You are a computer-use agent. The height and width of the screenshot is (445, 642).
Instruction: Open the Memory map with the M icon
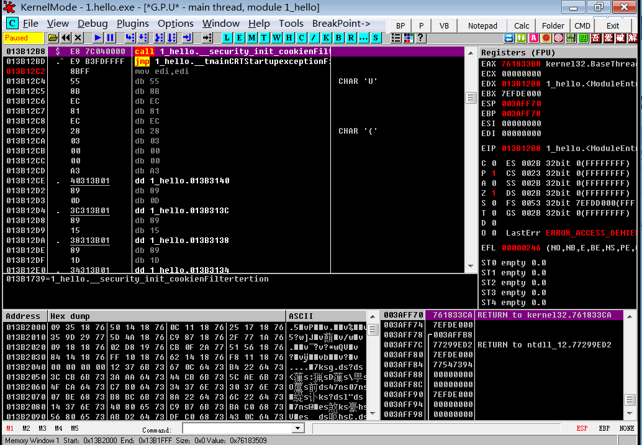coord(252,38)
